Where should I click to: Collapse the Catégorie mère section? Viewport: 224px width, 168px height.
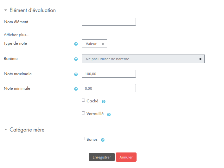pyautogui.click(x=6, y=130)
